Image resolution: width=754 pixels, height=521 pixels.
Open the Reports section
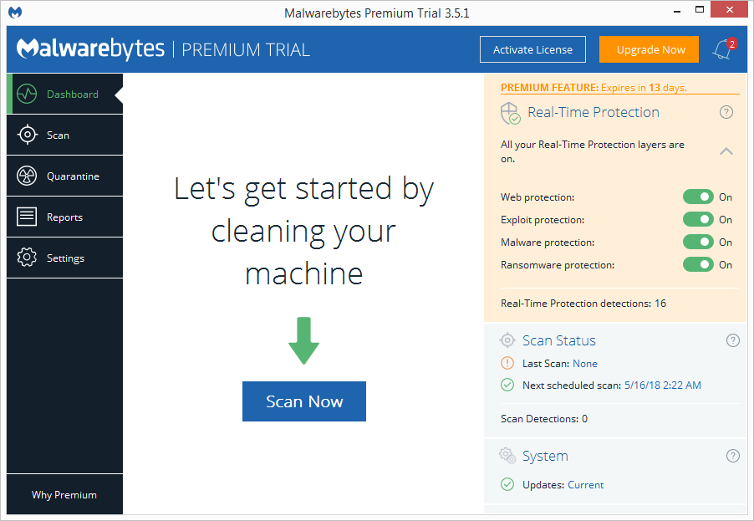coord(65,217)
